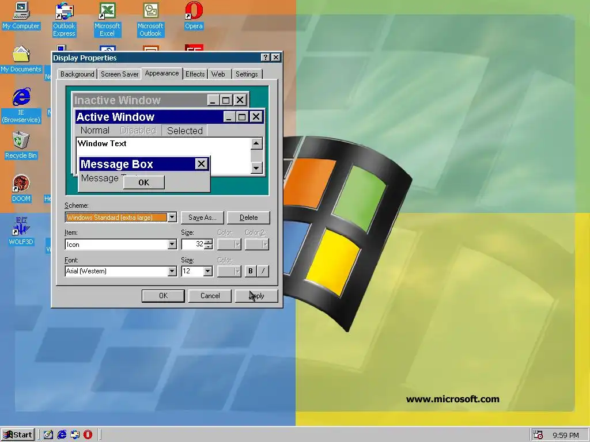Expand the font Size 12 dropdown
This screenshot has width=590, height=442.
207,271
